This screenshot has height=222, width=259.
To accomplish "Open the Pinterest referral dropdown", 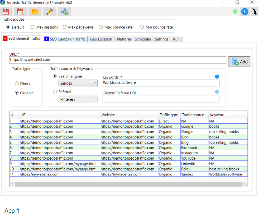I will (x=78, y=99).
